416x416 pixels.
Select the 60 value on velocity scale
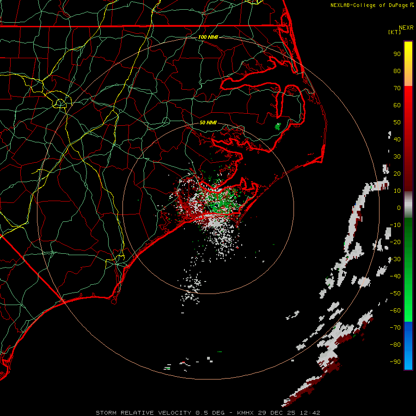pyautogui.click(x=397, y=105)
